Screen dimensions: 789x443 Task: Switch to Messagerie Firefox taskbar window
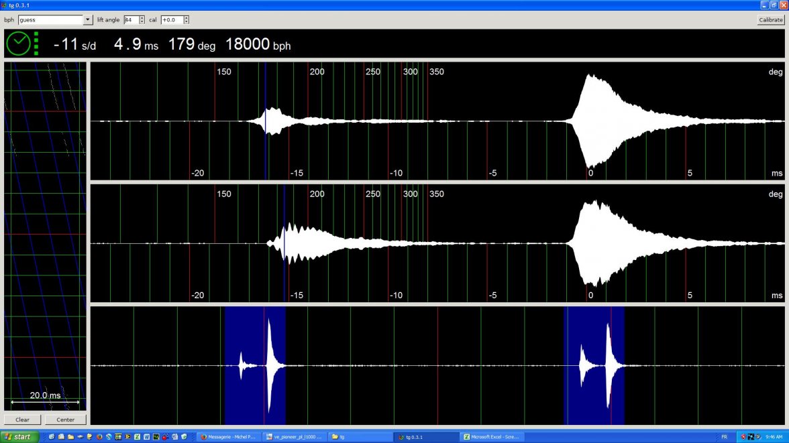[x=228, y=437]
